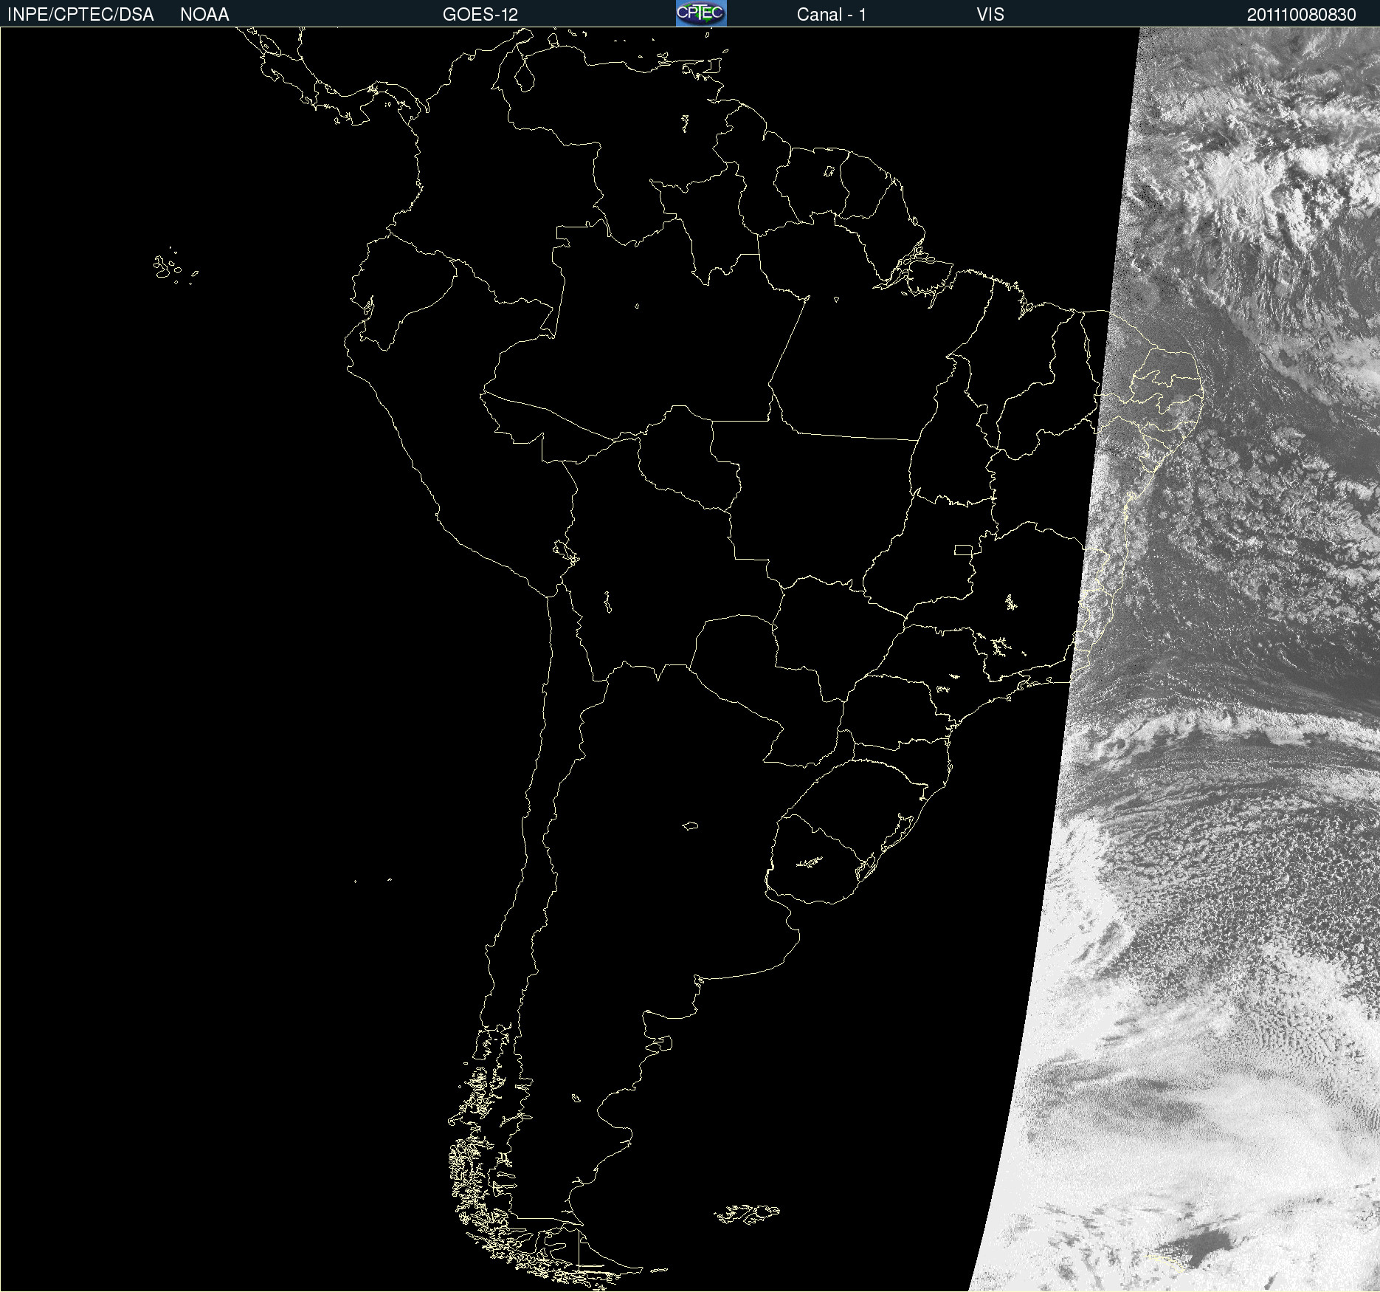The height and width of the screenshot is (1292, 1380).
Task: Select the INPE/CPTEC/DSA header text
Action: (x=80, y=15)
